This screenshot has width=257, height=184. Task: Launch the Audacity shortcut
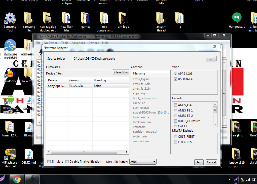10,75
